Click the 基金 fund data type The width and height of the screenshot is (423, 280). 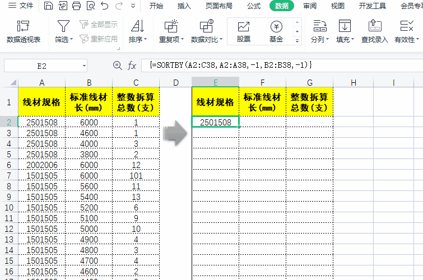[x=276, y=31]
